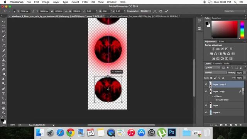
Task: Click the delete layer trash icon
Action: 240,125
